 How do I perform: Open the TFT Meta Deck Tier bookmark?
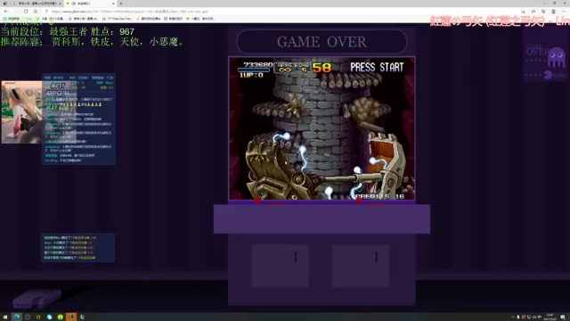(x=118, y=19)
